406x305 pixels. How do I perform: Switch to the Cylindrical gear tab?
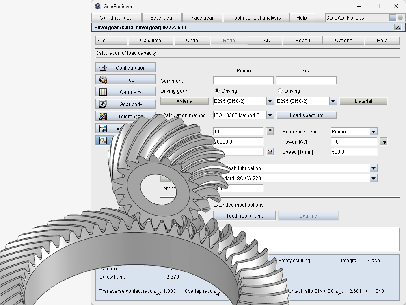(117, 17)
